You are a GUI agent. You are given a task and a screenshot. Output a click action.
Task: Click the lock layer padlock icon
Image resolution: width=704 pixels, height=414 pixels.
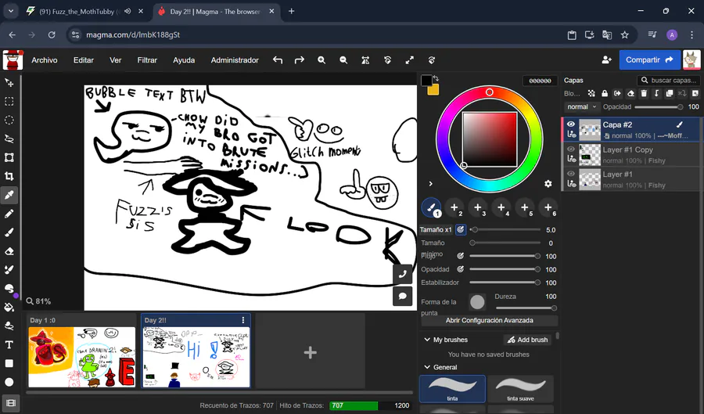tap(605, 93)
